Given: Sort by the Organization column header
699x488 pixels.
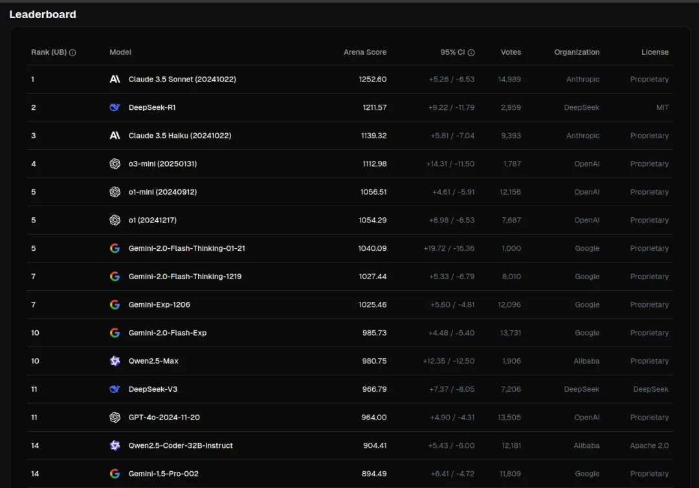Looking at the screenshot, I should click(577, 52).
